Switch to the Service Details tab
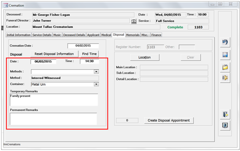The width and height of the screenshot is (240, 151). 42,35
